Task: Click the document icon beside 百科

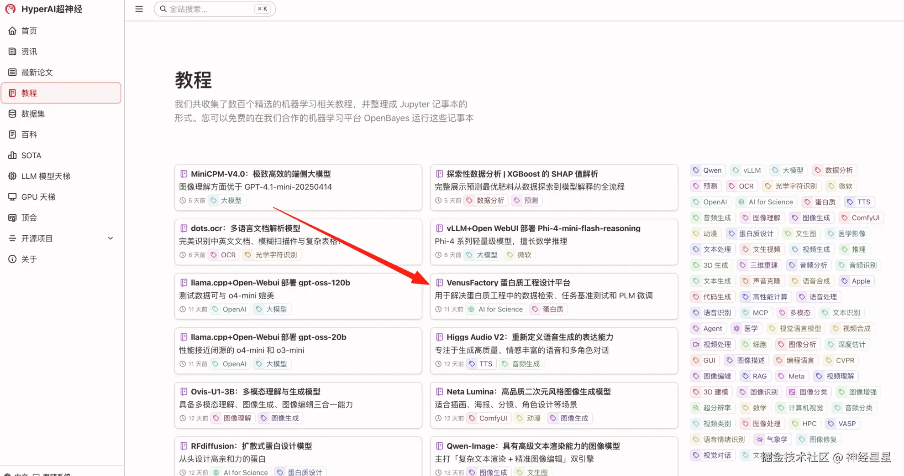Action: 12,135
